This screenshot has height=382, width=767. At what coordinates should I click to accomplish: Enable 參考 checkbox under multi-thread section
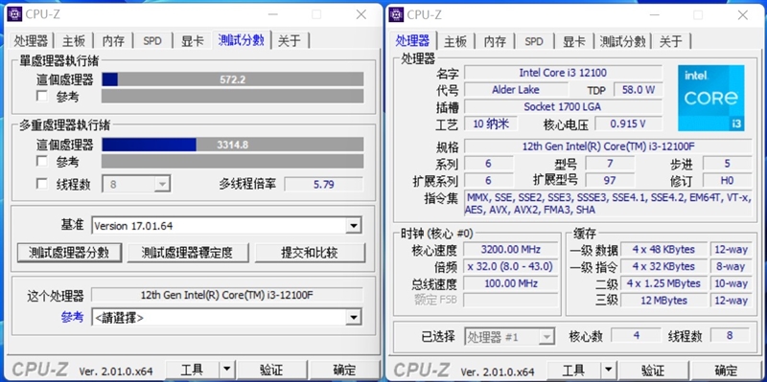(42, 161)
